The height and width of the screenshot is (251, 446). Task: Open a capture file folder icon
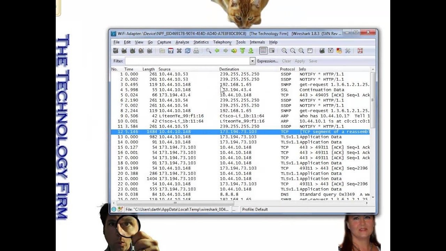(x=162, y=51)
